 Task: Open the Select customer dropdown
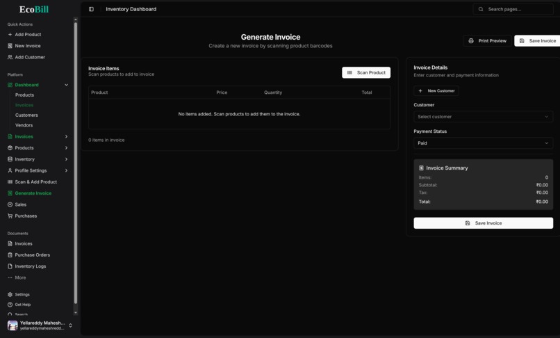(483, 117)
